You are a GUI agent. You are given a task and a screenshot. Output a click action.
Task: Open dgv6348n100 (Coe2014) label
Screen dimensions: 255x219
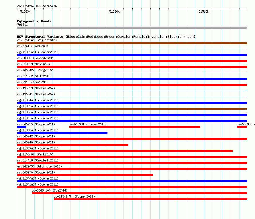(50, 190)
